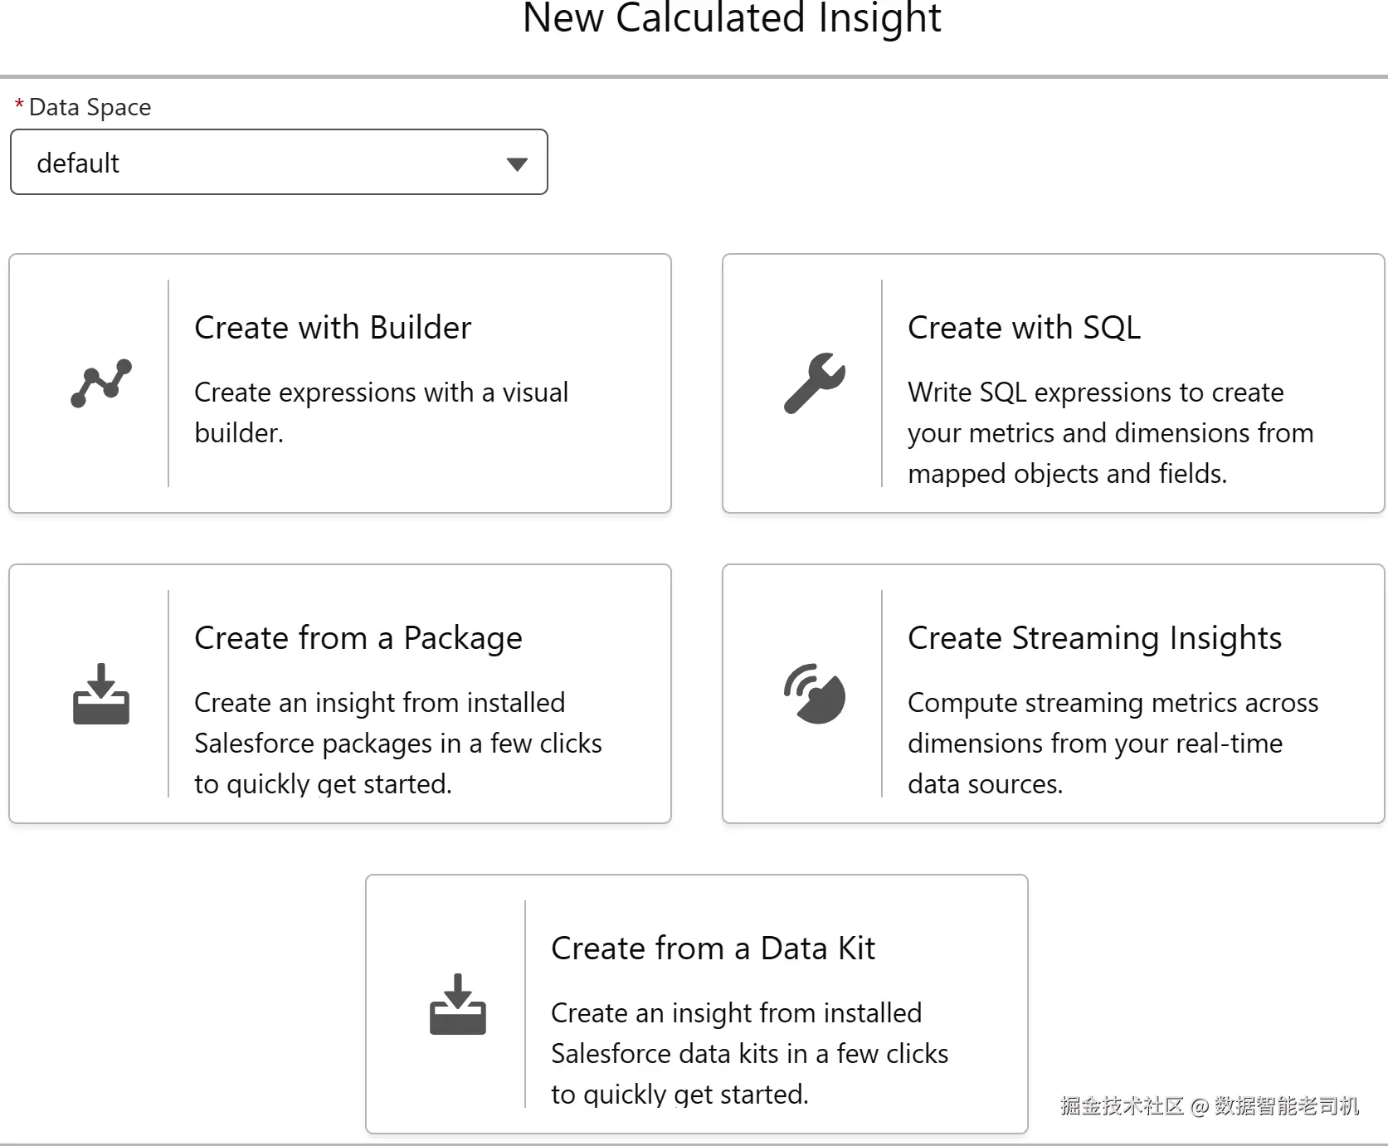Click the 'Data Space' field label

point(90,107)
